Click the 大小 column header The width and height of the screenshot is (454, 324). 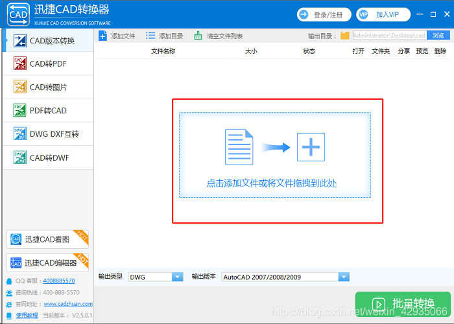251,51
